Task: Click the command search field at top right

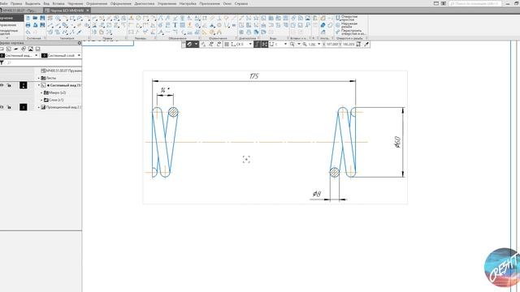Action: click(474, 3)
